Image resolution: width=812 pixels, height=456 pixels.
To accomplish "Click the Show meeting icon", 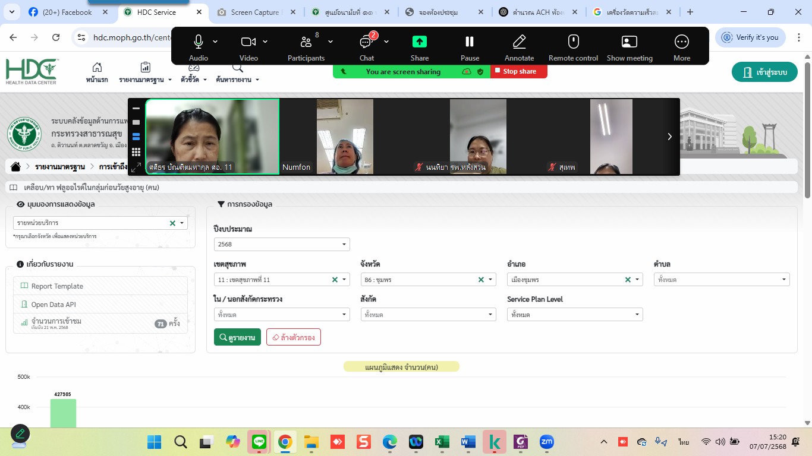I will [629, 42].
